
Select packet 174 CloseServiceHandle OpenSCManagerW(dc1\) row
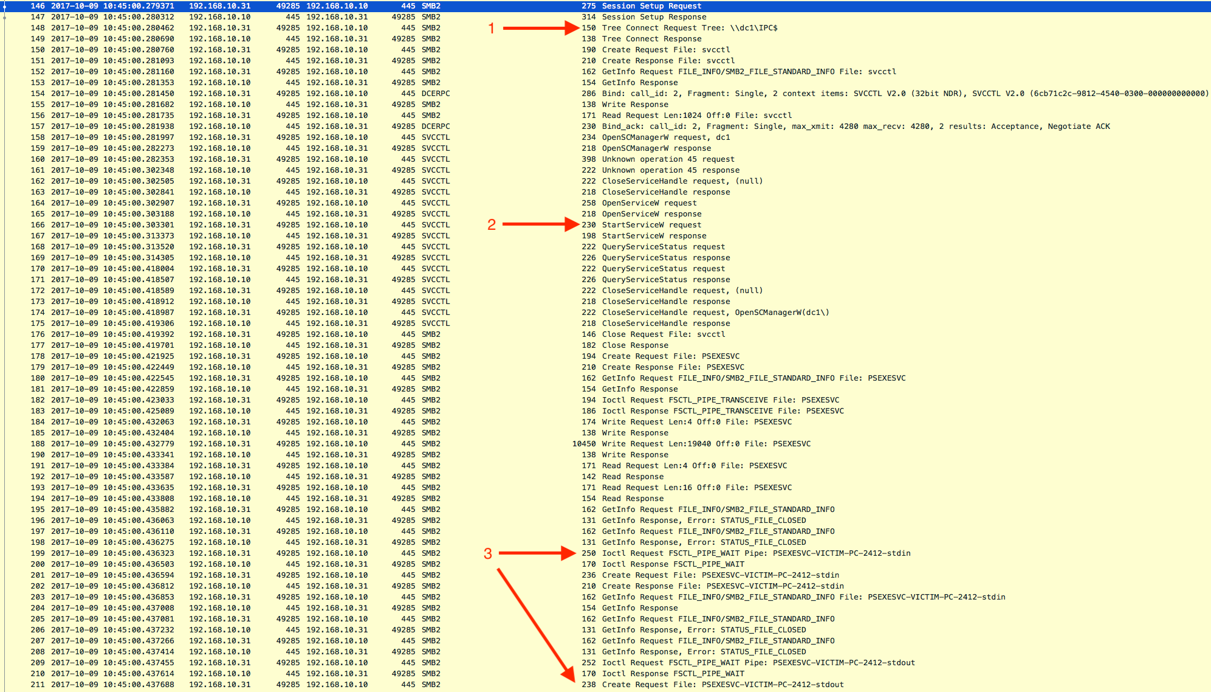pyautogui.click(x=715, y=313)
